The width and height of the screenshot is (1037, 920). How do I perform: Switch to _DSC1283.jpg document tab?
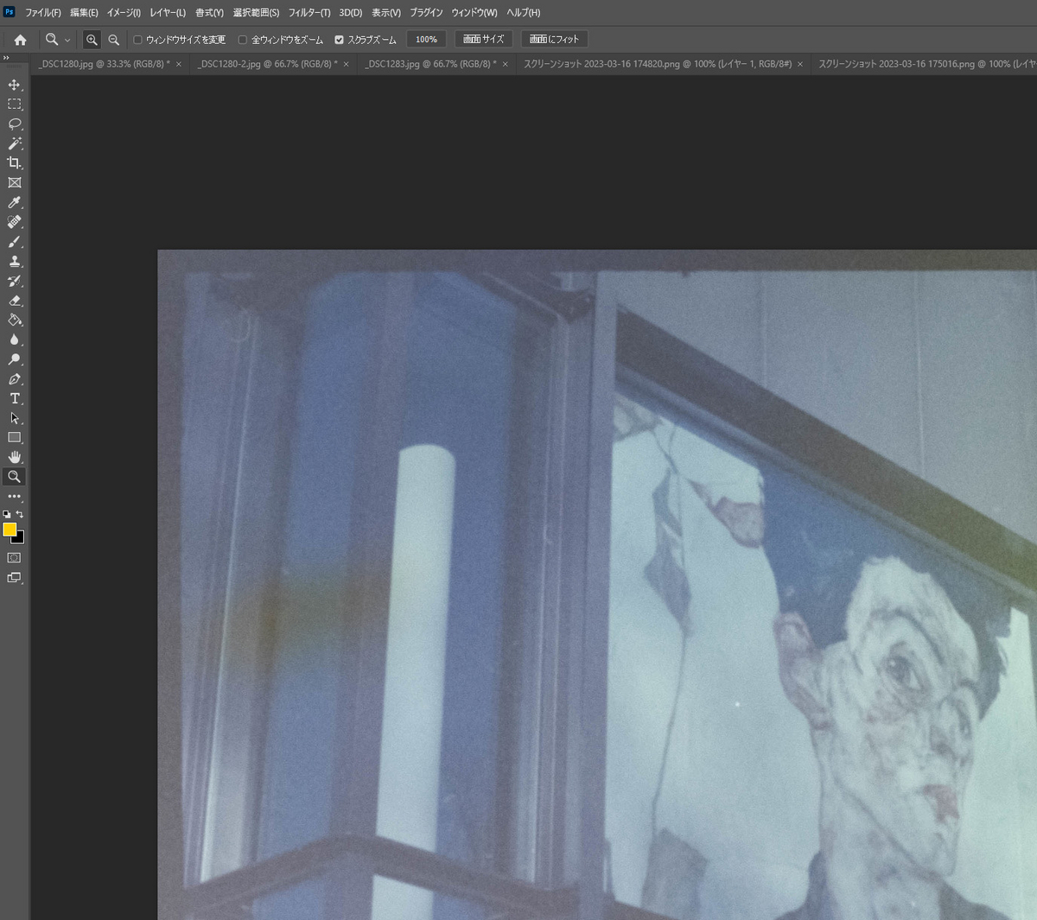430,64
